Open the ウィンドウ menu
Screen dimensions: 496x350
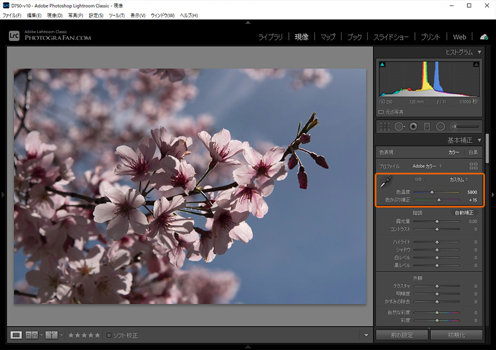[163, 15]
